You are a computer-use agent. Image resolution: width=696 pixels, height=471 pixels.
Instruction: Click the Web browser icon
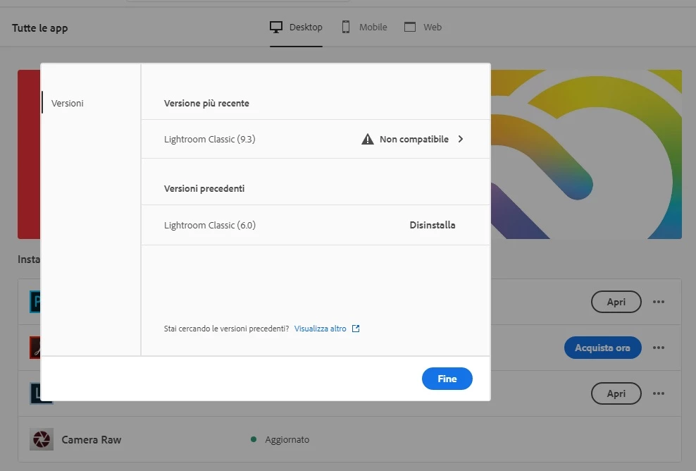tap(410, 27)
